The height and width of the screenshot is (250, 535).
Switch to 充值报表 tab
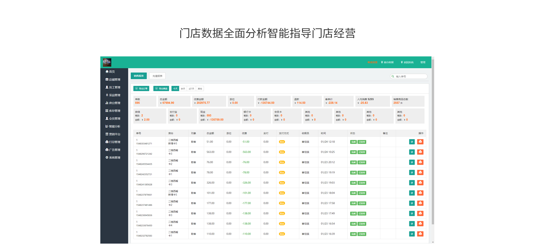(157, 76)
